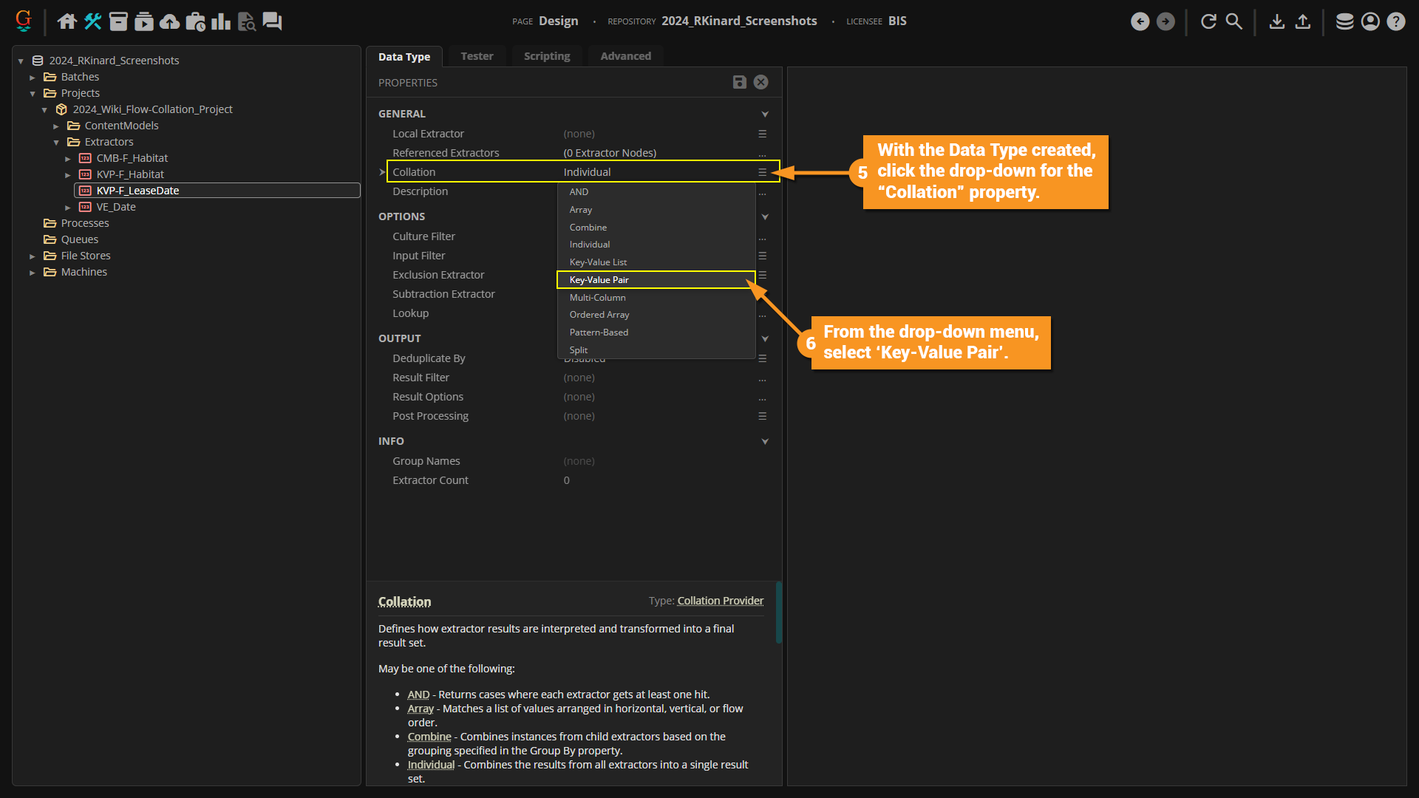The image size is (1419, 798).
Task: Click the Collation Provider type link
Action: 720,601
